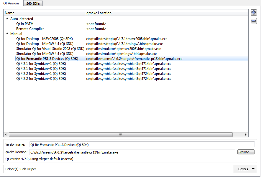261x177 pixels.
Task: Click the simulator msvc2008 qmake.exe path
Action: point(124,48)
